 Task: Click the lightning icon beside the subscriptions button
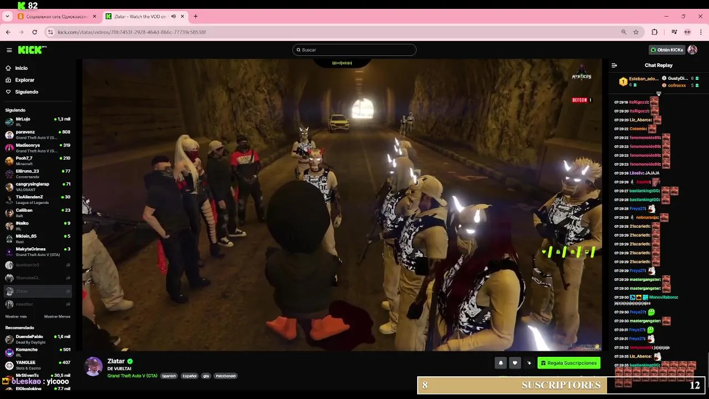coord(530,363)
